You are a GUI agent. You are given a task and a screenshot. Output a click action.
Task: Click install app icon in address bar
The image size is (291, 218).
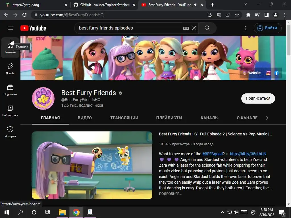point(210,15)
